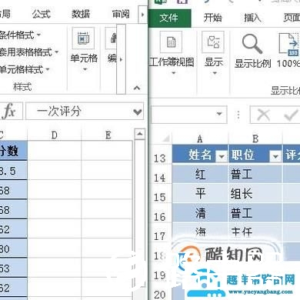Click the cell containing 红
Viewport: 300px width, 300px height.
pos(200,175)
